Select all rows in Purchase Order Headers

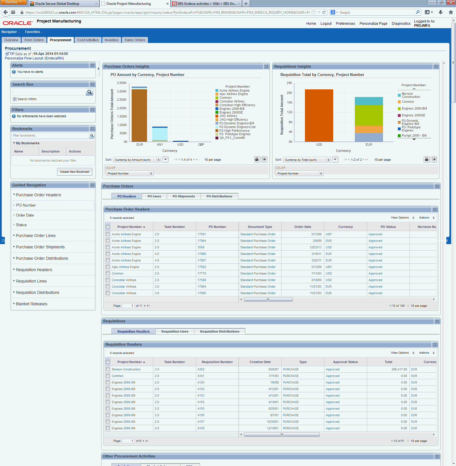point(107,227)
